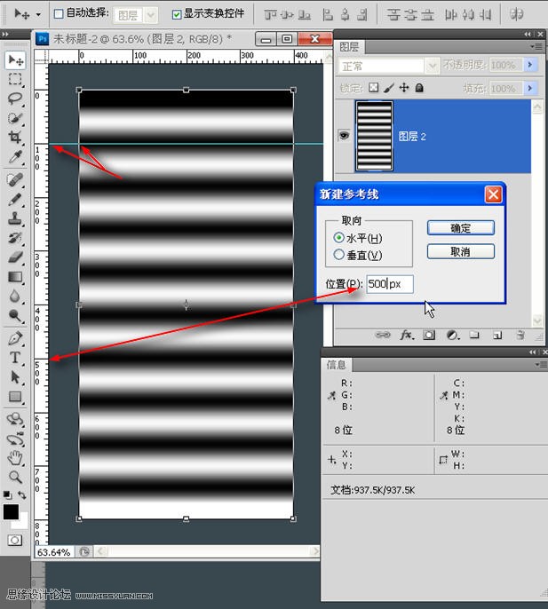Select the Eraser tool
This screenshot has width=548, height=609.
click(16, 257)
